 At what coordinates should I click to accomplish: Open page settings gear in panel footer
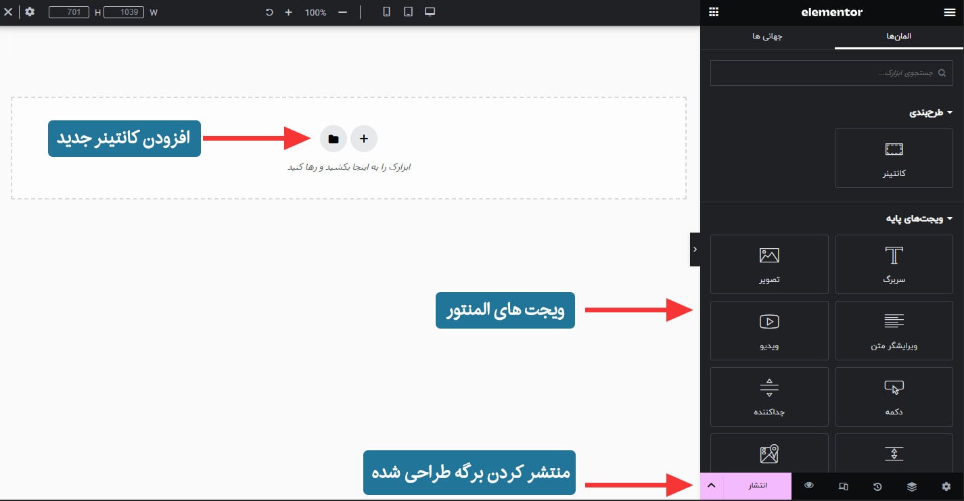pos(946,486)
